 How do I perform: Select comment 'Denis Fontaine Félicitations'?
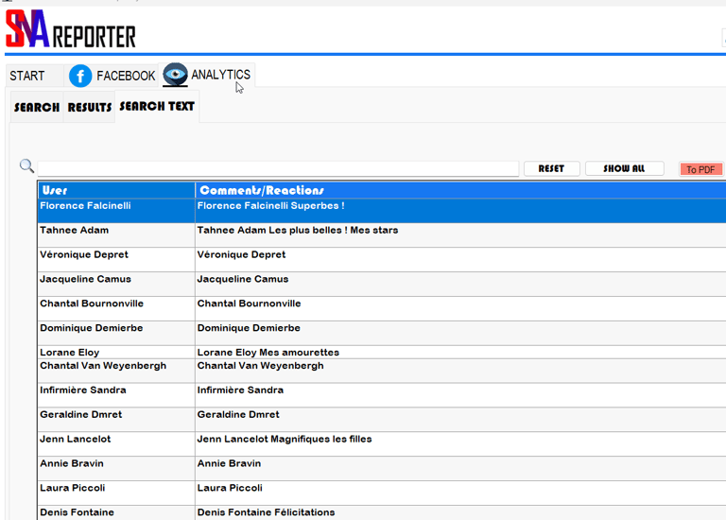tap(460, 512)
